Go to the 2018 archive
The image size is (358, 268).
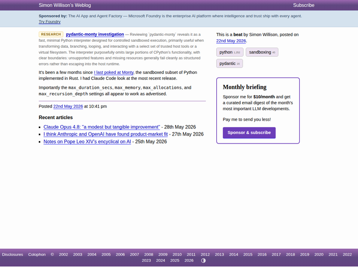[290, 255]
